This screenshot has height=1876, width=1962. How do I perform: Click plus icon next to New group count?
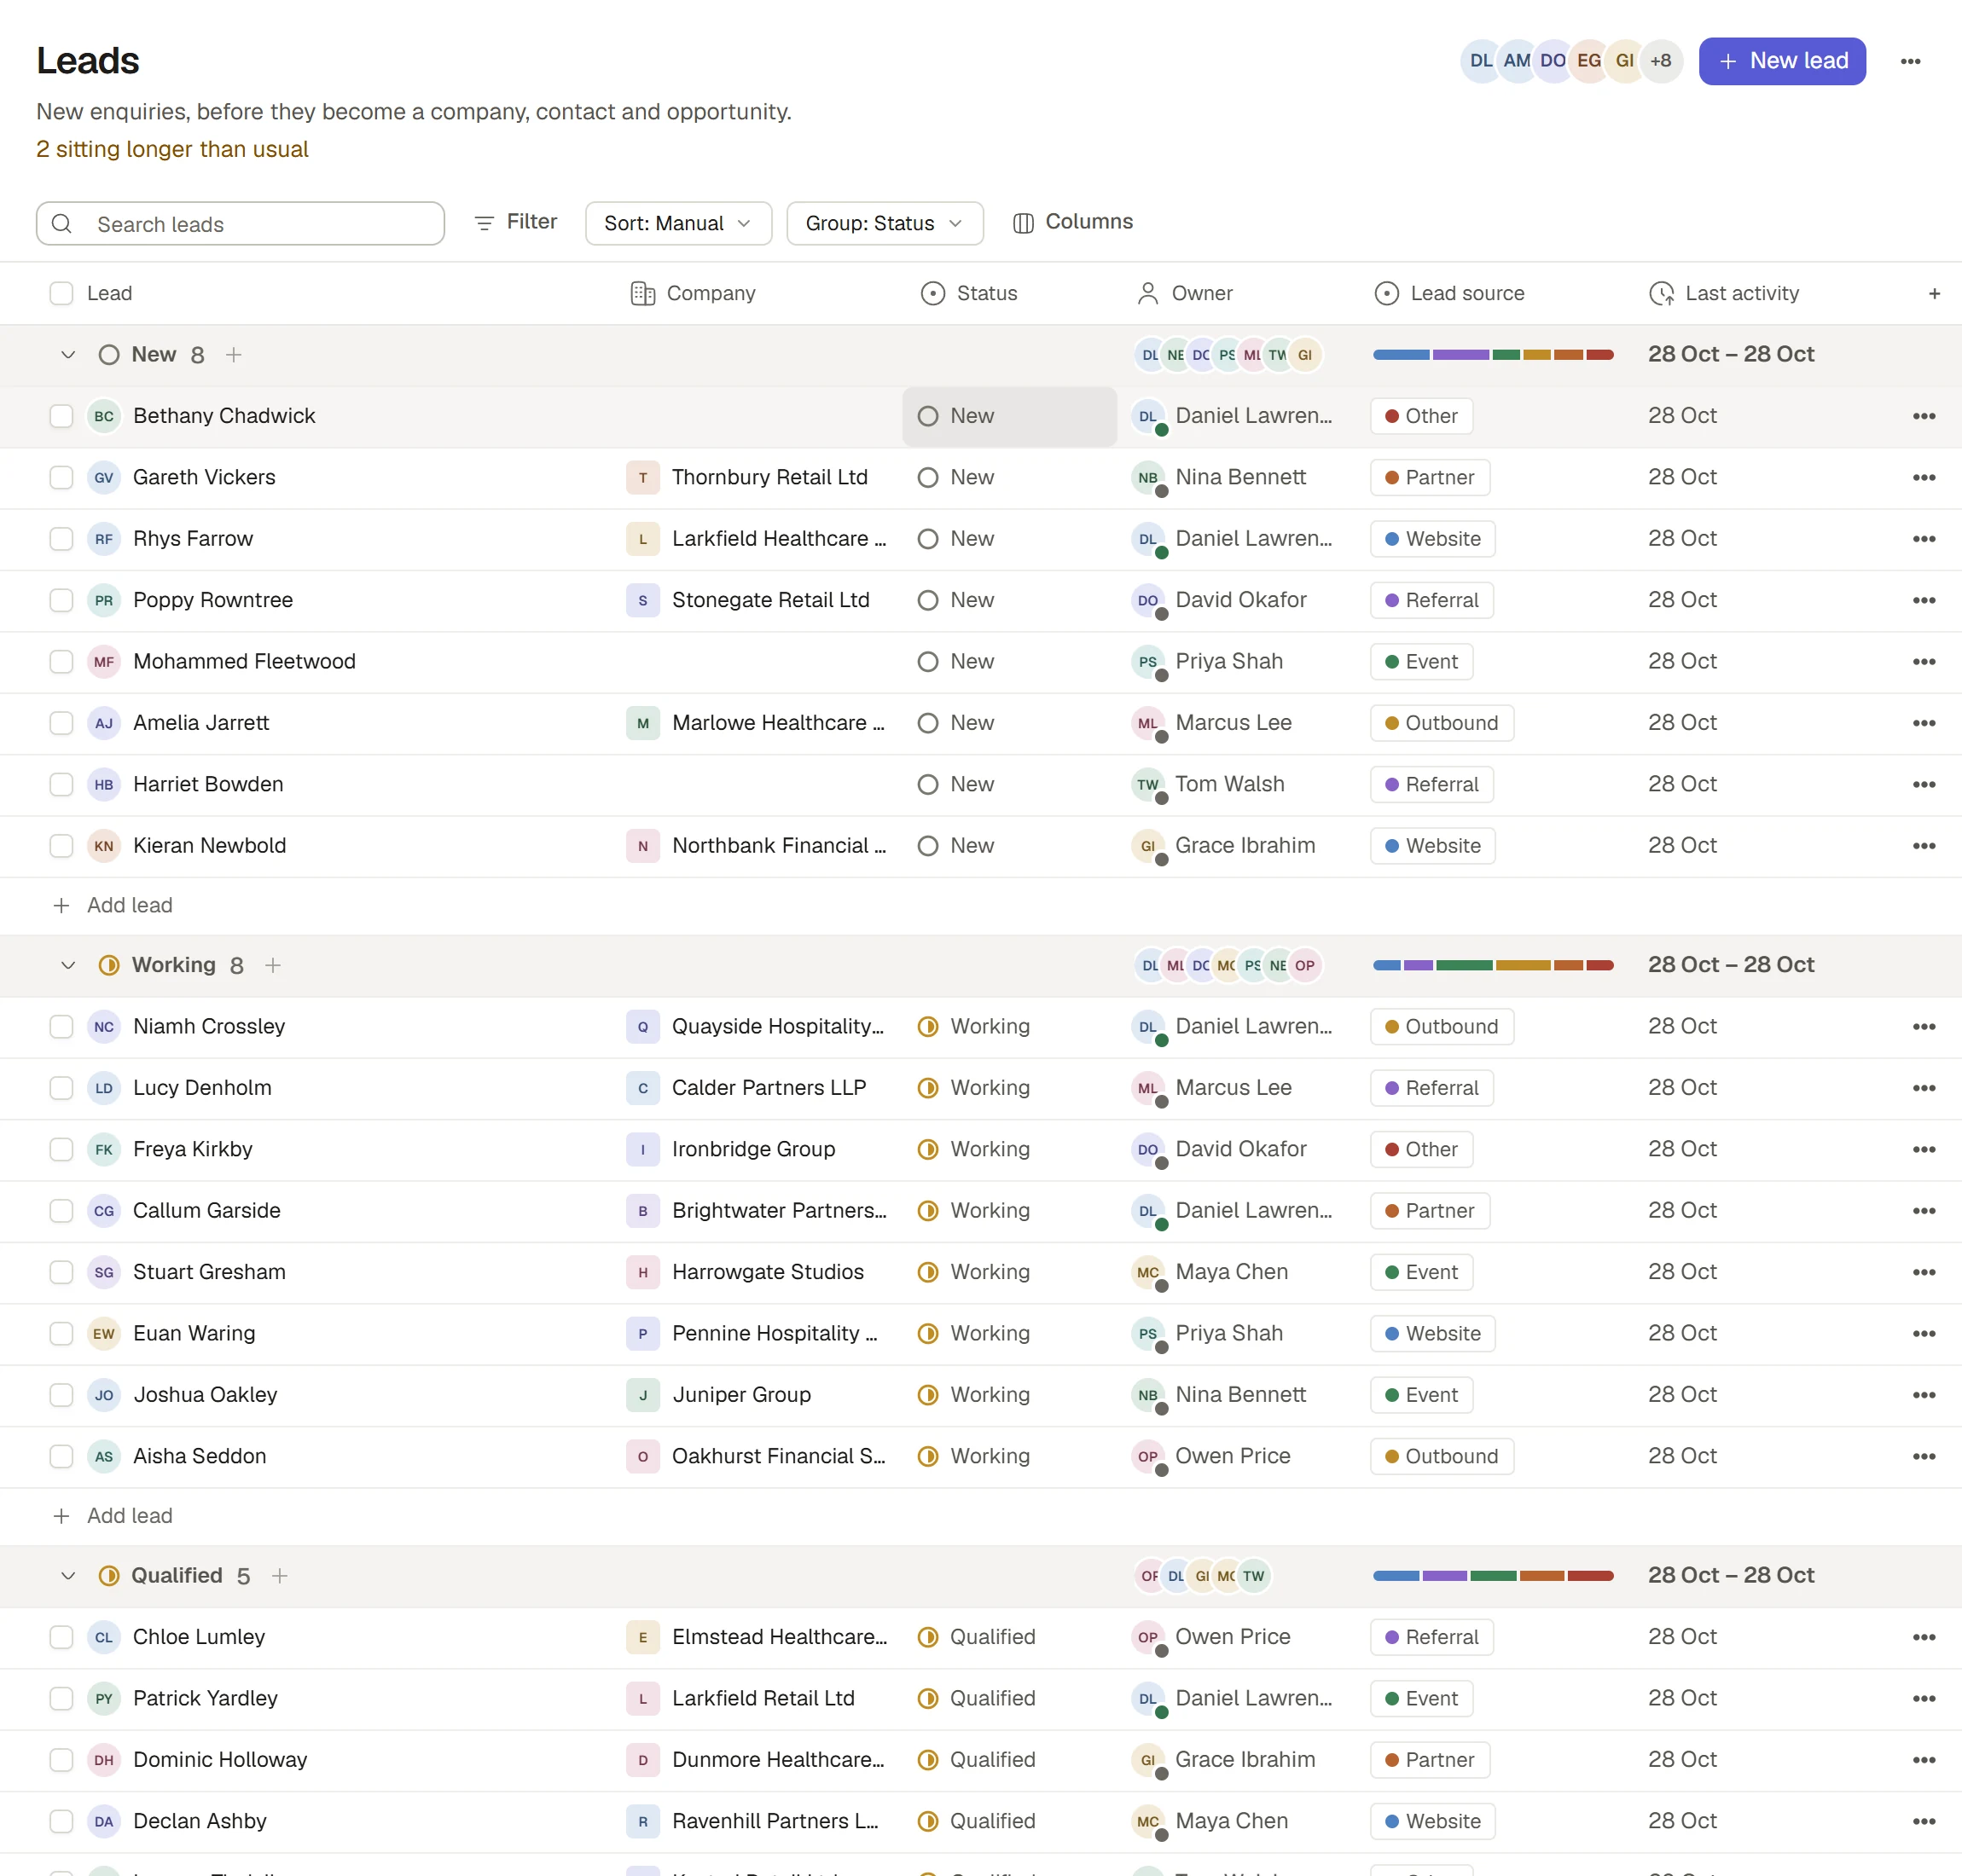click(x=233, y=354)
